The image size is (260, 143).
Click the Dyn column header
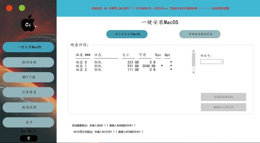(x=158, y=55)
